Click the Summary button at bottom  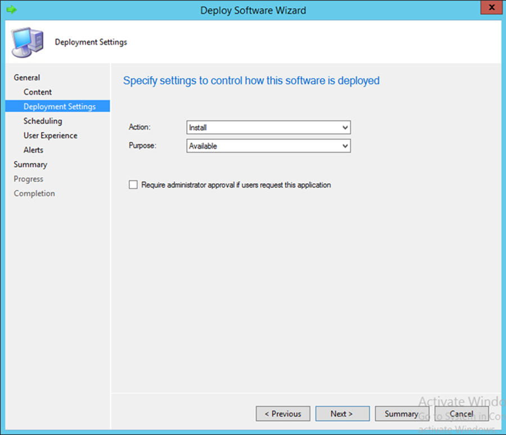402,414
